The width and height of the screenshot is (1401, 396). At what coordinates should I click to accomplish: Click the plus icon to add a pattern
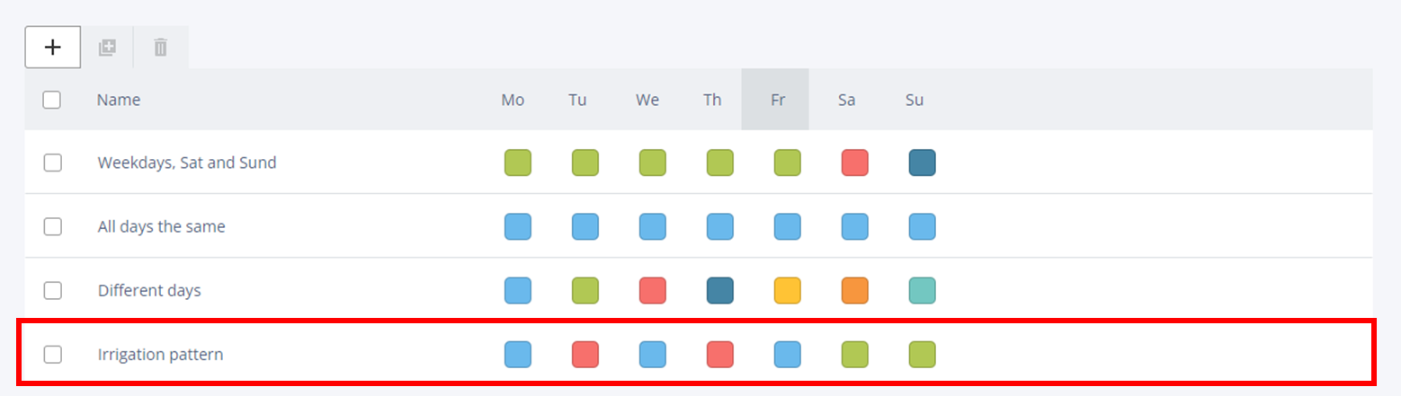(53, 48)
